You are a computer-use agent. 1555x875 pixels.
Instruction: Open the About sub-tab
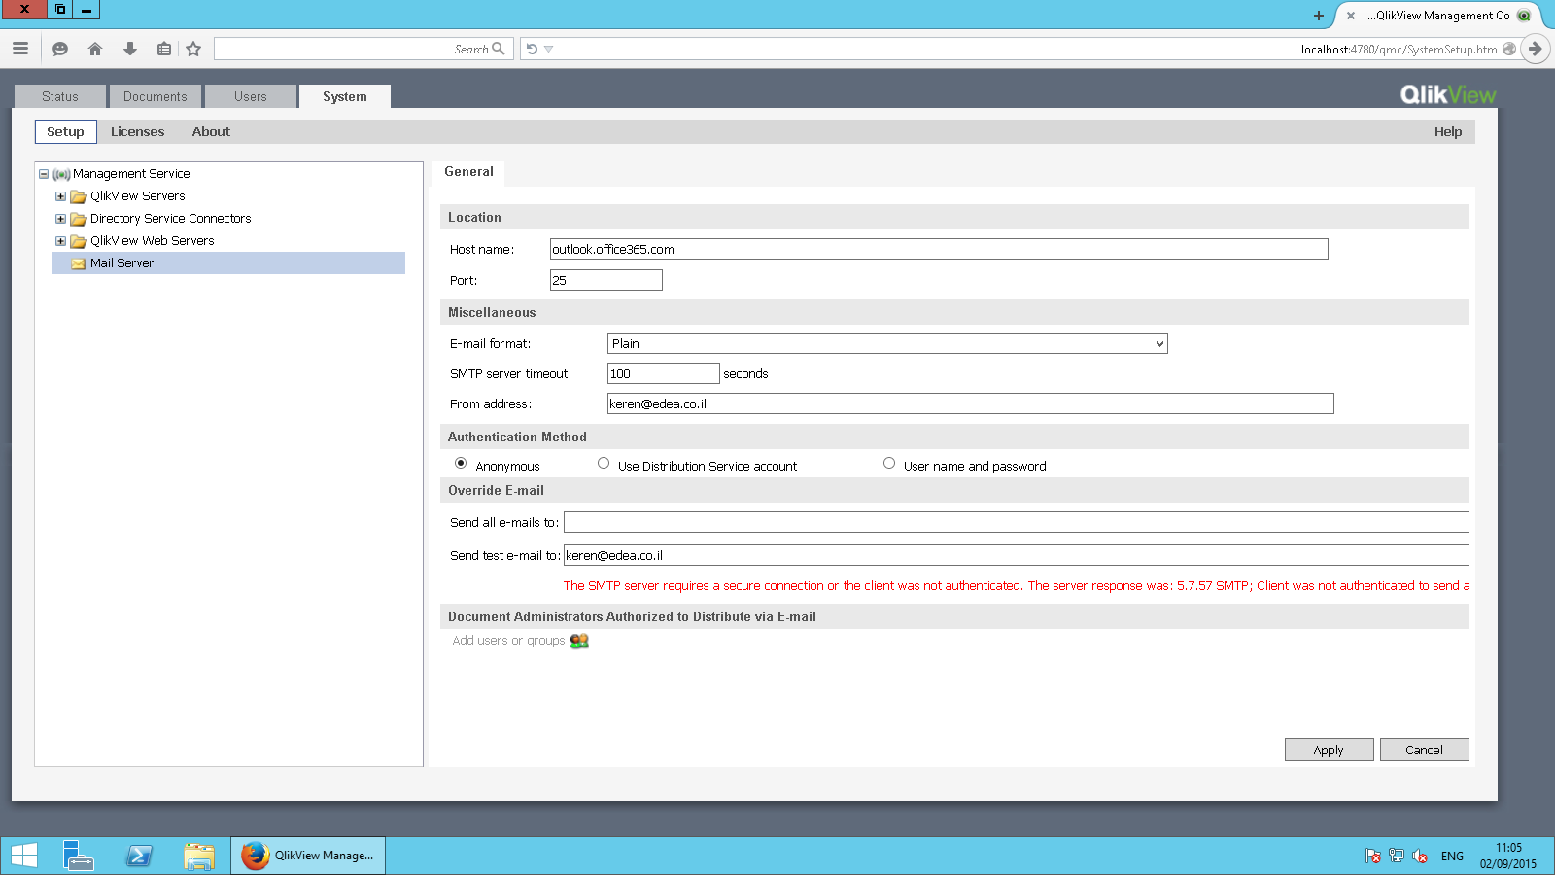[211, 132]
